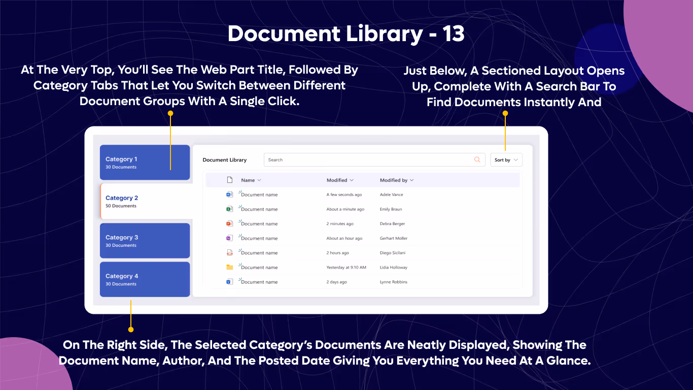
Task: Click the OneNote file icon
Action: tap(230, 238)
